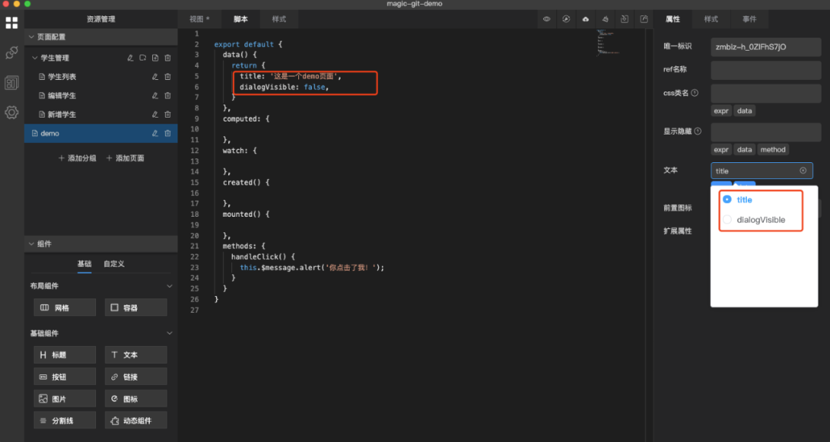Screen dimensions: 830x442
Task: Click the run/play circle icon in toolbar
Action: [x=566, y=19]
